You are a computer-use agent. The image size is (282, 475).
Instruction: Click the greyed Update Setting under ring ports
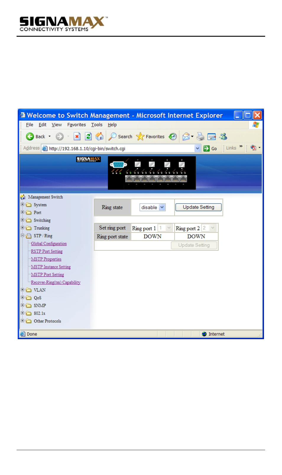[x=194, y=245]
